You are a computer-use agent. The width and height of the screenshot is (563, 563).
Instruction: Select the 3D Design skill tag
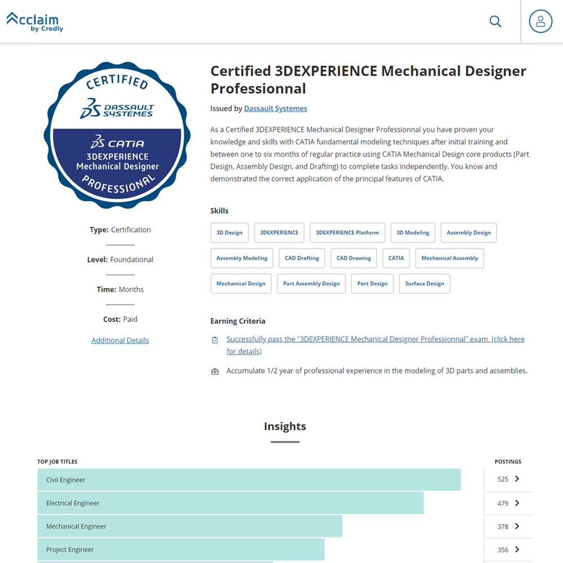click(230, 233)
